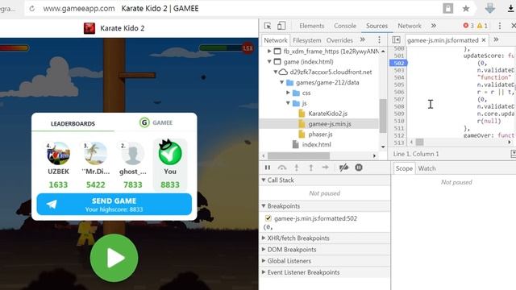Collapse the games/game-212/data folder
Viewport: 516px width, 290px height.
point(281,82)
